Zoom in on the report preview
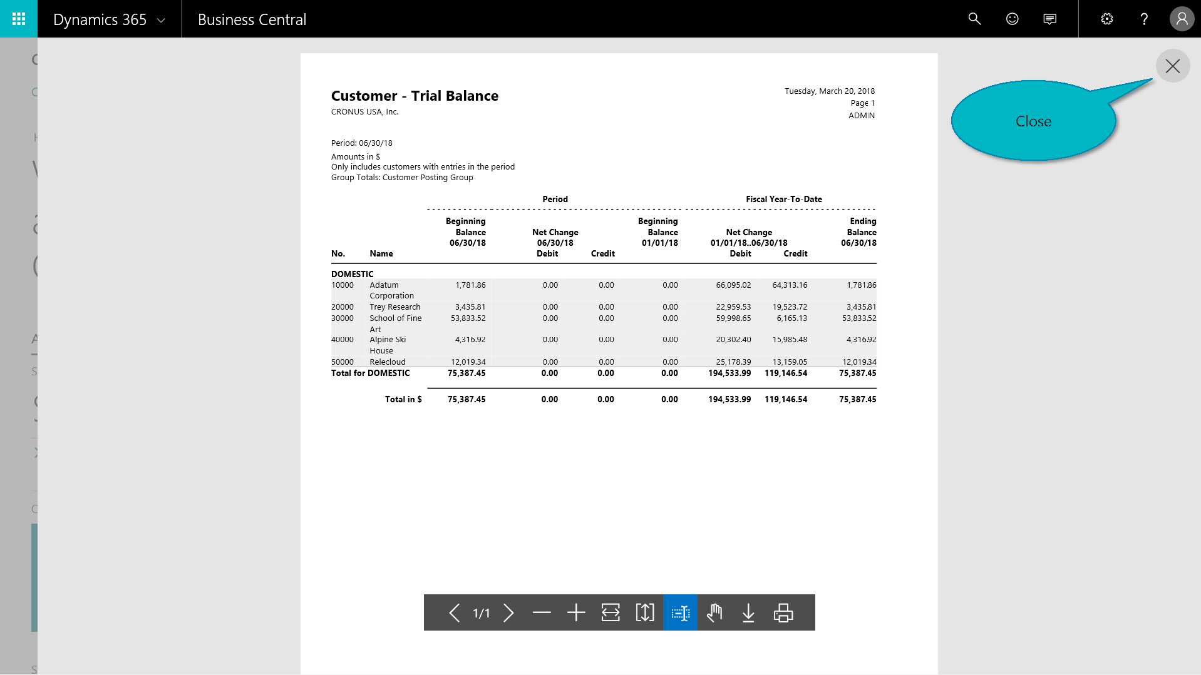This screenshot has width=1201, height=675. [576, 613]
